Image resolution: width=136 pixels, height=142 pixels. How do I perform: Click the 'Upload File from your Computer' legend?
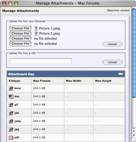[x=27, y=21]
